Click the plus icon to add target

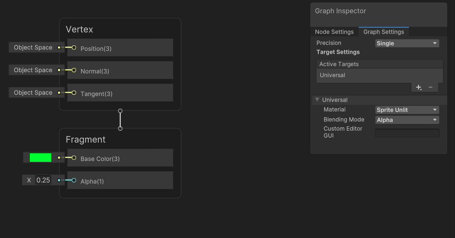(419, 87)
